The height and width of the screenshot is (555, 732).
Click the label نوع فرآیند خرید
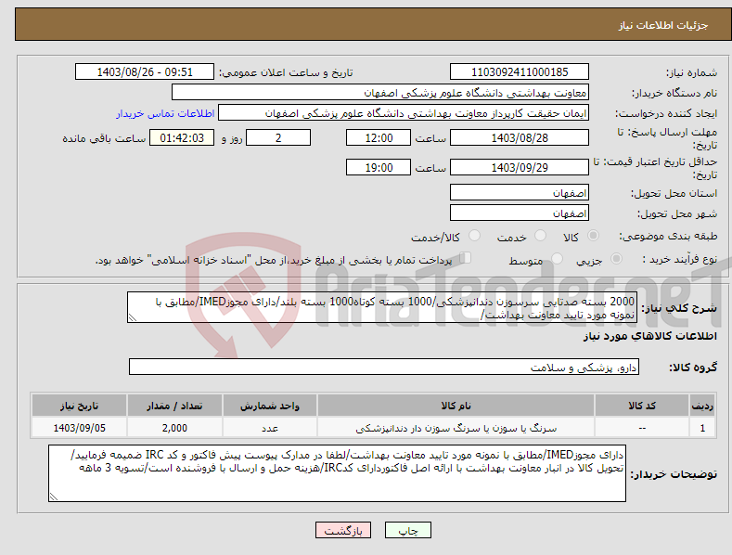point(680,259)
